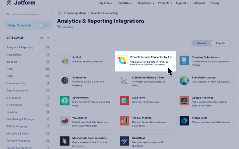The width and height of the screenshot is (239, 149).
Task: Expand the Integrations dropdown menu
Action: point(145,3)
